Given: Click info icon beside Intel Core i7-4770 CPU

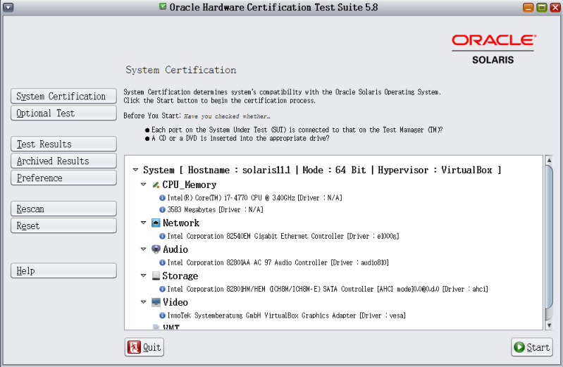Looking at the screenshot, I should point(162,198).
